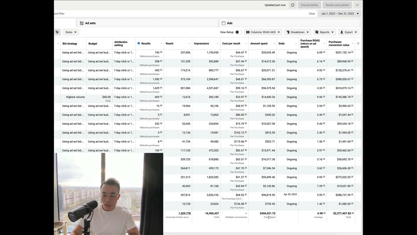Open the Results column sort arrow
Viewport: 417px width, 235px height.
coord(161,43)
